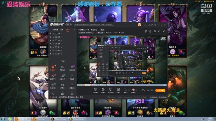Hide the 全屏 1 layer
The image size is (216, 121).
(x=51, y=44)
